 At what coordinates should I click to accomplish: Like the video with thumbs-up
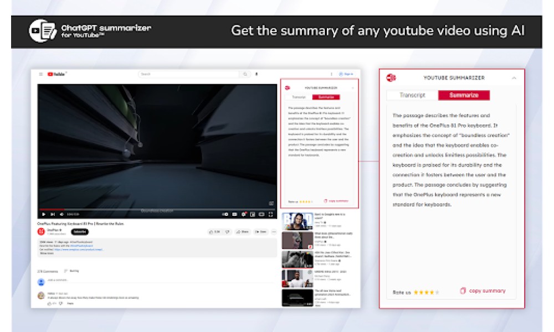tap(214, 232)
